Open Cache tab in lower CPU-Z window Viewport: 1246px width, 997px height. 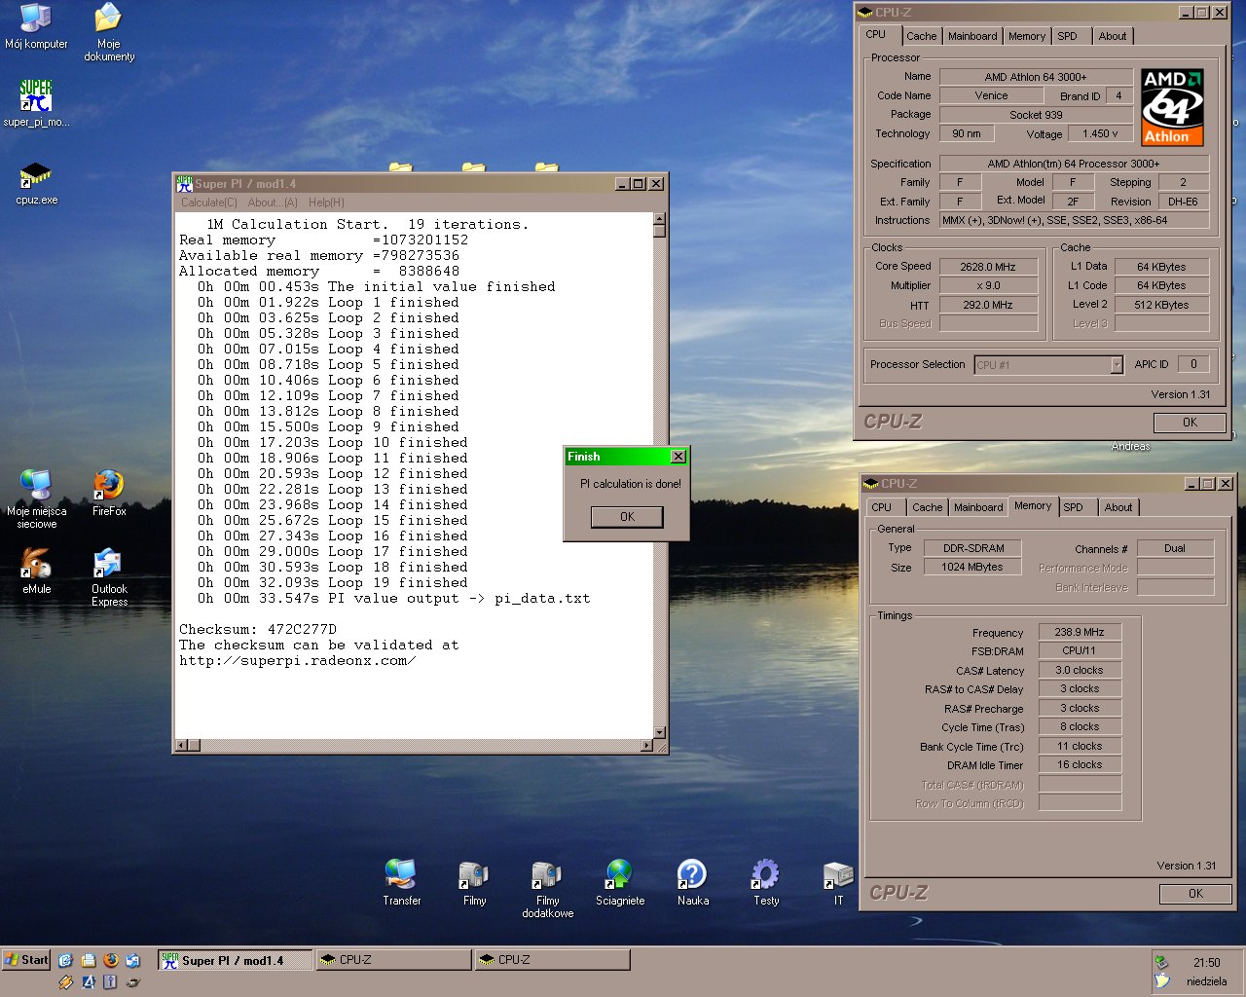(x=927, y=507)
